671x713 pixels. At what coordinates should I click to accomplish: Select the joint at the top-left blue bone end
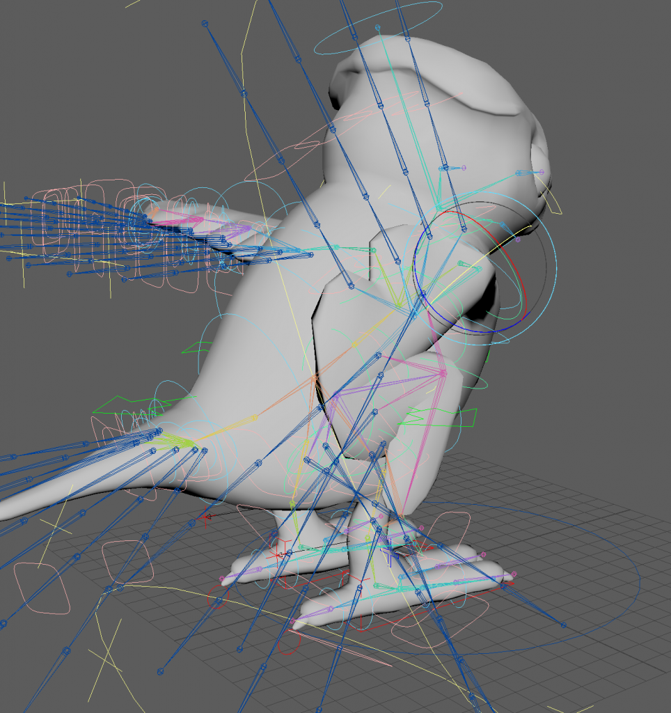pos(205,24)
